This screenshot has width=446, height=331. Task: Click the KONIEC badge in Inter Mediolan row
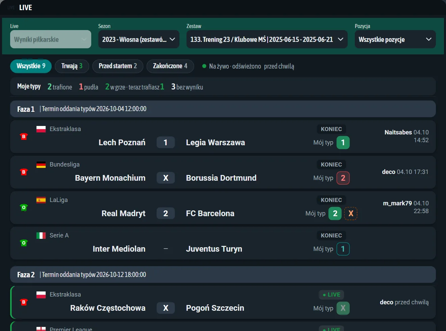[x=331, y=235]
